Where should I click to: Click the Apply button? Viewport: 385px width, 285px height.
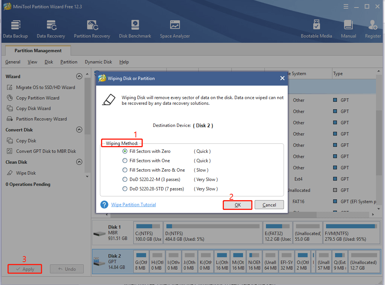(x=25, y=269)
